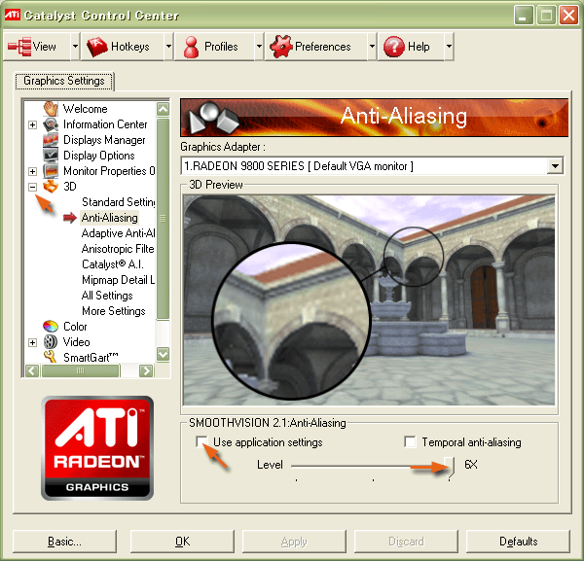Open Catalyst A.I. tree item
584x561 pixels.
pyautogui.click(x=112, y=264)
